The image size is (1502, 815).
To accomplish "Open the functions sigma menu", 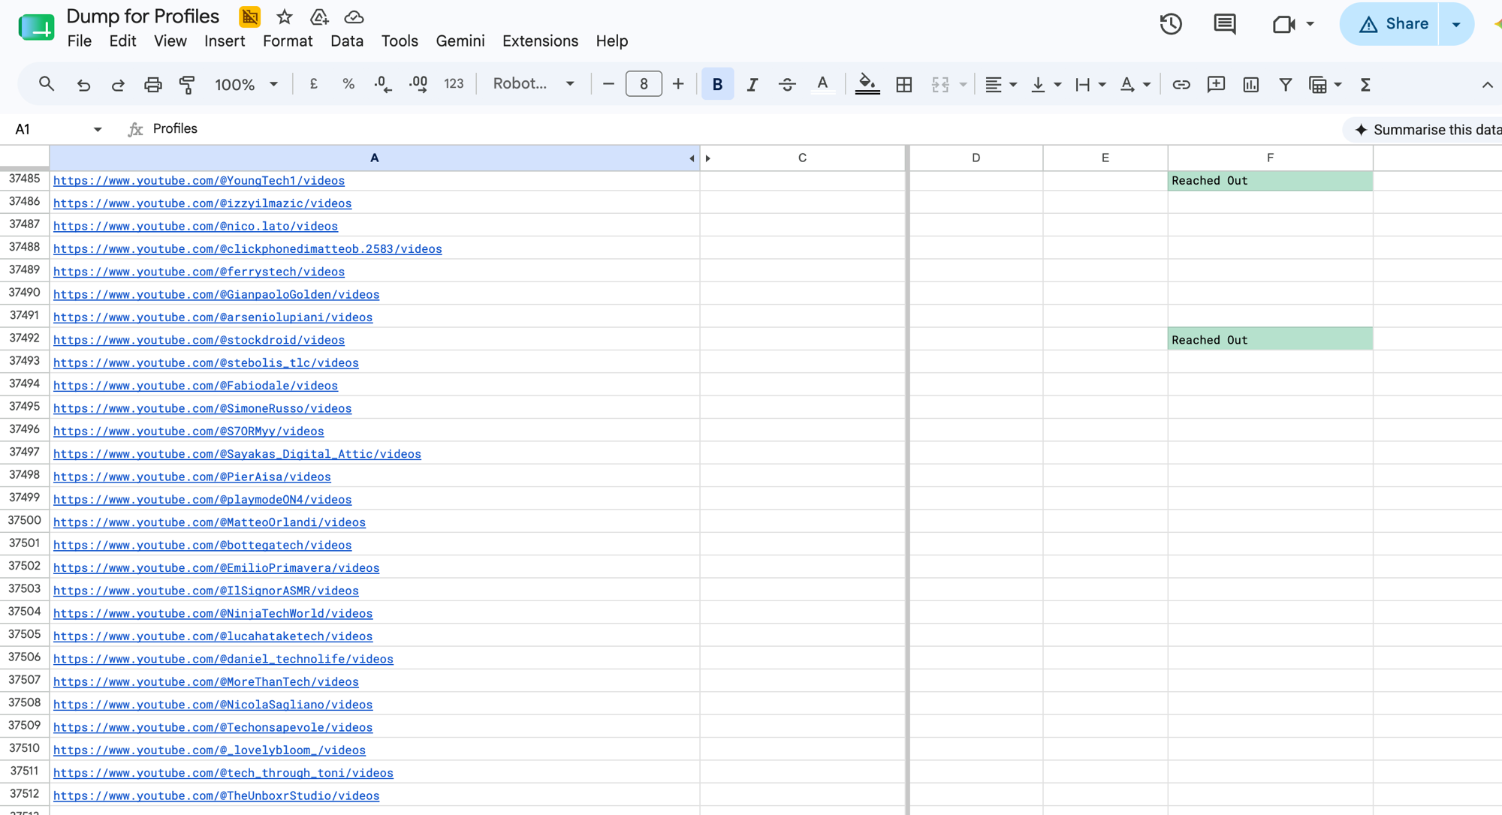I will (x=1365, y=84).
